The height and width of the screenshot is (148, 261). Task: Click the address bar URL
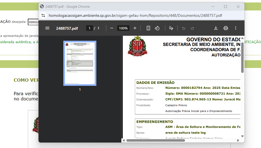pyautogui.click(x=135, y=15)
